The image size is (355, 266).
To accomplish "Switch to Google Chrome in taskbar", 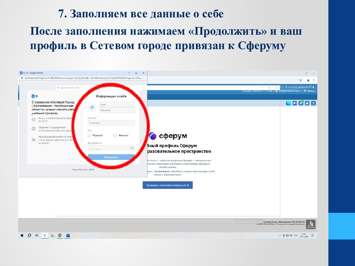I will point(60,235).
